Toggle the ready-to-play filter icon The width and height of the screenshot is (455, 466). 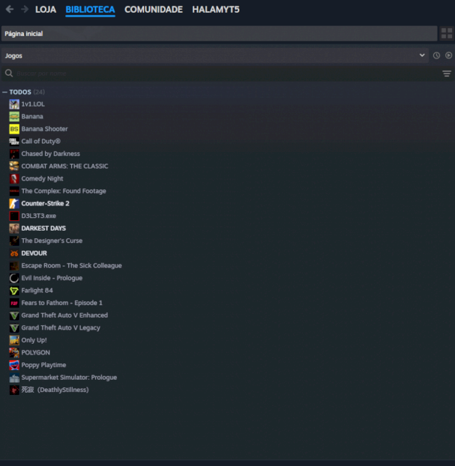pyautogui.click(x=449, y=55)
